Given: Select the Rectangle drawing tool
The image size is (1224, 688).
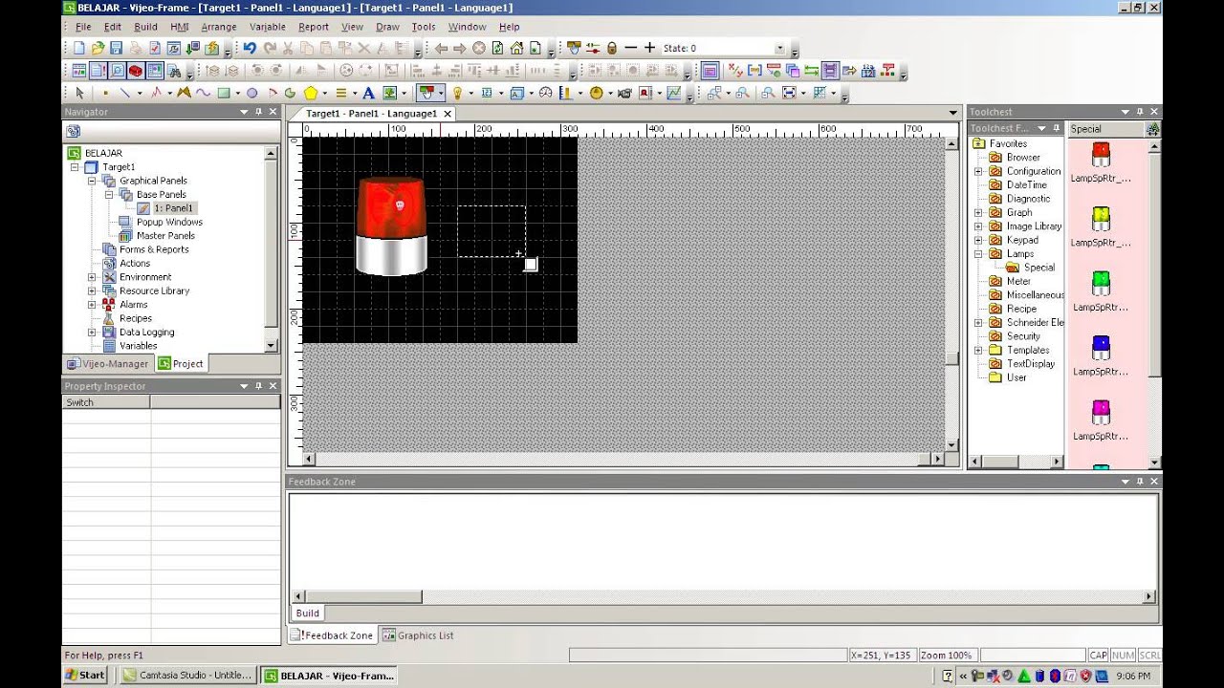Looking at the screenshot, I should (224, 93).
